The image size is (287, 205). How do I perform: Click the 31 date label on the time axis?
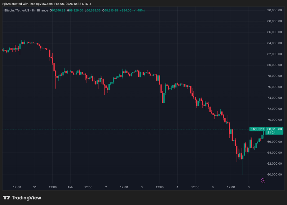tap(35, 187)
